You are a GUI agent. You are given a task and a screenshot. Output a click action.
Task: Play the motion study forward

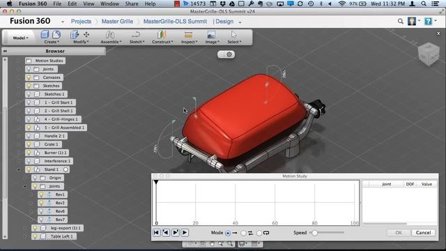(x=185, y=232)
